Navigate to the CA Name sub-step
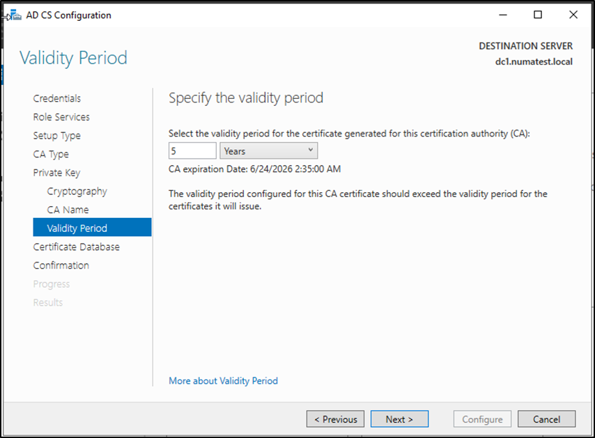 pyautogui.click(x=68, y=210)
